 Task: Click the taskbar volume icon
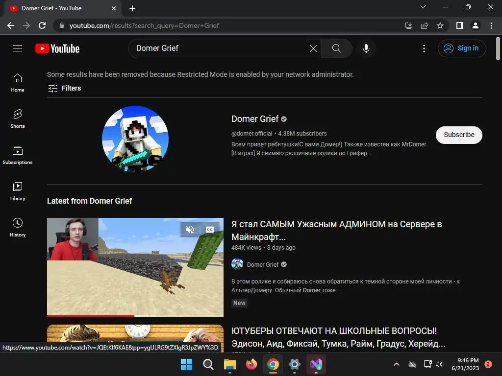[439, 364]
